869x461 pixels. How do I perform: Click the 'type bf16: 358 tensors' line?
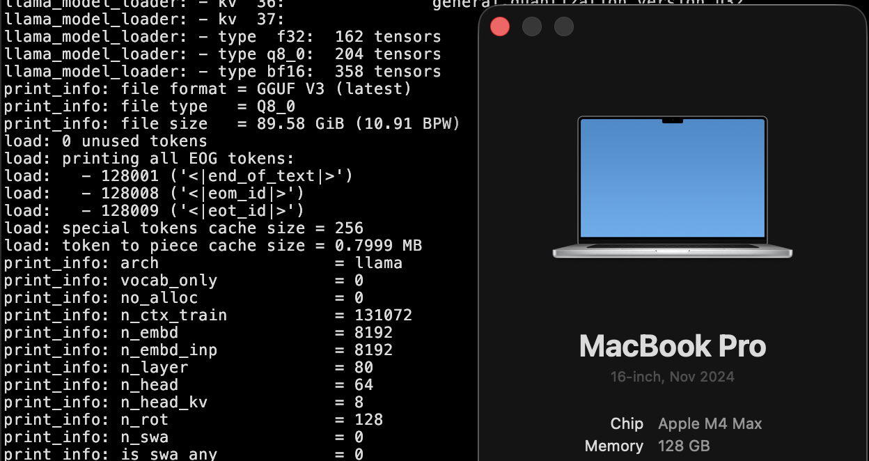[x=223, y=72]
